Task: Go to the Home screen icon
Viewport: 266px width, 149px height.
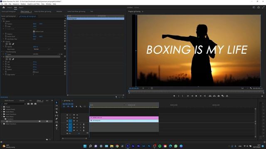Action: click(x=4, y=7)
